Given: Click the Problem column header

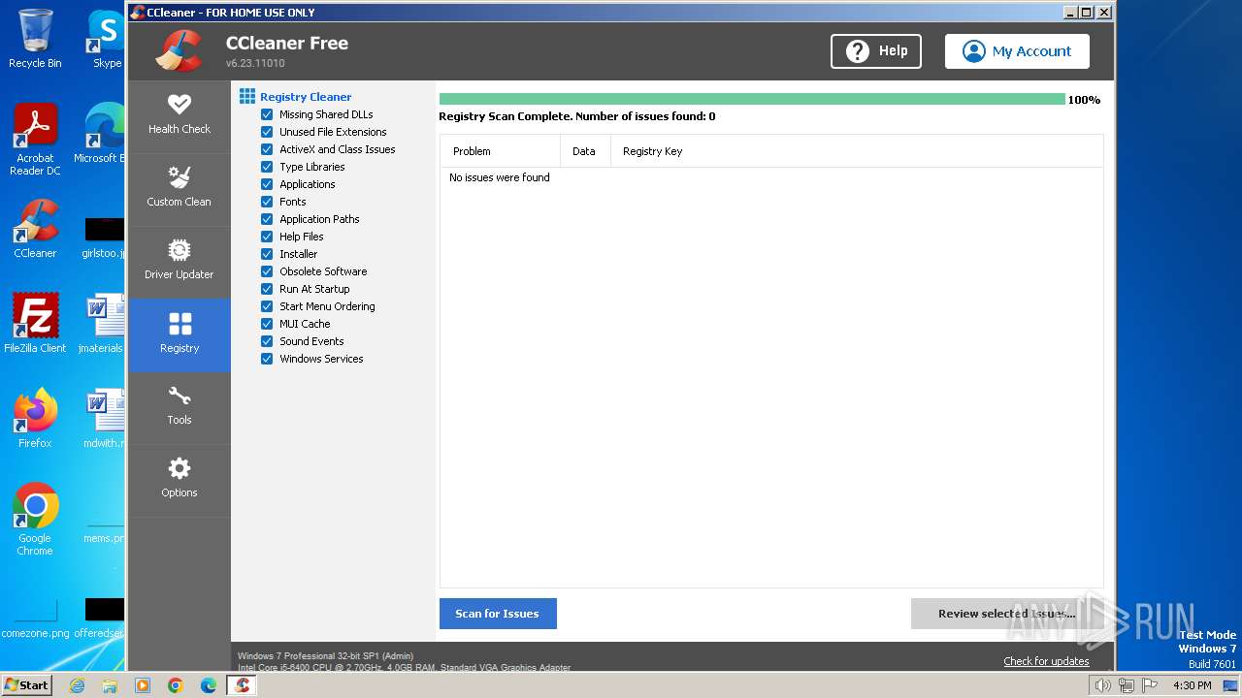Looking at the screenshot, I should coord(501,151).
